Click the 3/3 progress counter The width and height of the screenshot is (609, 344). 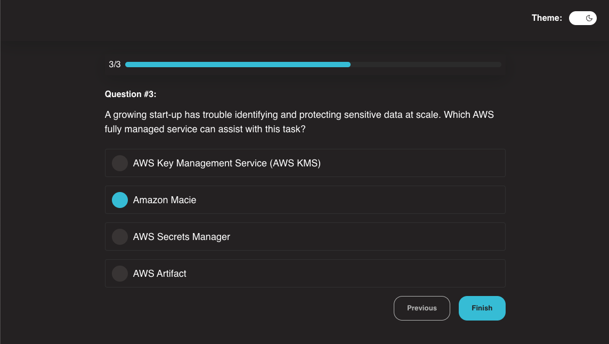click(115, 65)
